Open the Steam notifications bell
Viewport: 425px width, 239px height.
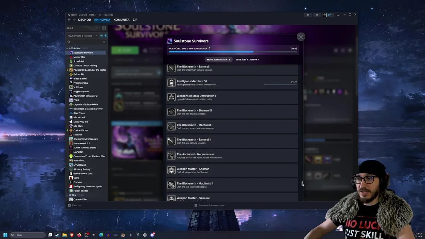click(x=317, y=15)
